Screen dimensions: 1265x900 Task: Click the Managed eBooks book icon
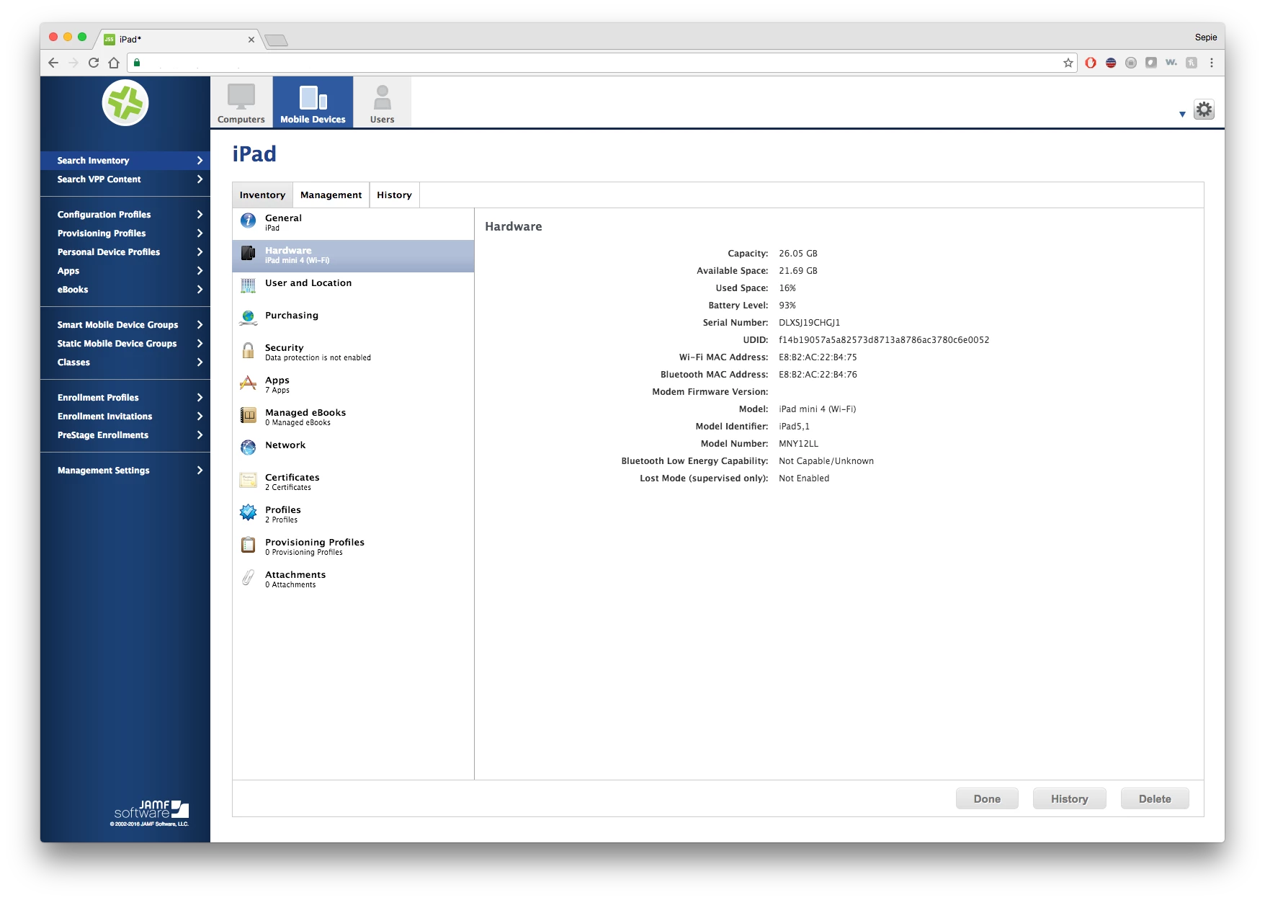click(x=249, y=415)
